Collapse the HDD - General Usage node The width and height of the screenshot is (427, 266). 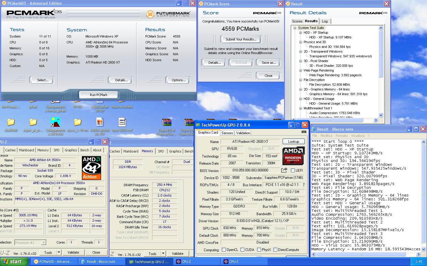coord(300,99)
